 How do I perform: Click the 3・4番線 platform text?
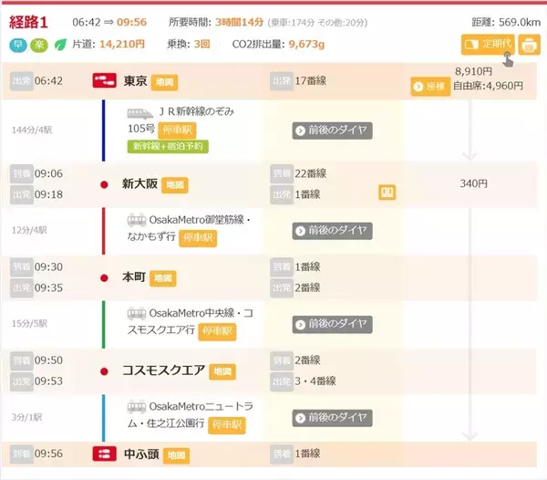click(x=315, y=381)
